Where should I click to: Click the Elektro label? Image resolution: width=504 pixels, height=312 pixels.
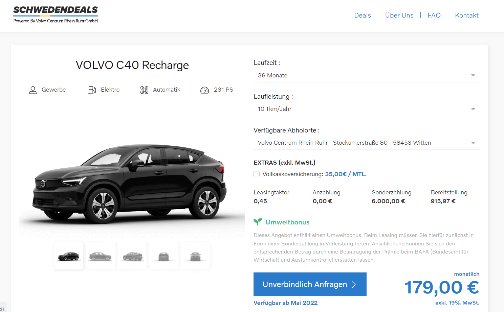[x=110, y=90]
